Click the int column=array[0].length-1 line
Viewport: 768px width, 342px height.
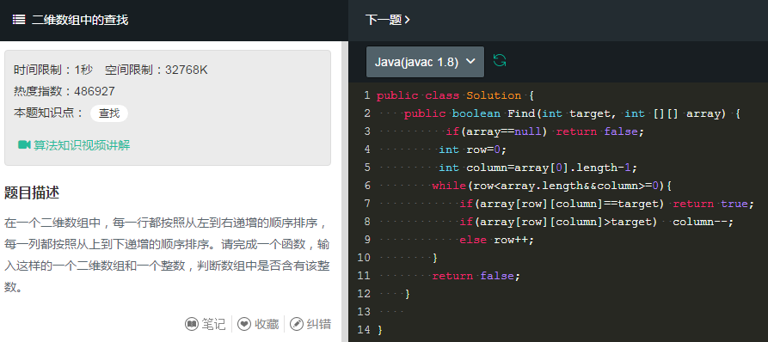pyautogui.click(x=538, y=168)
